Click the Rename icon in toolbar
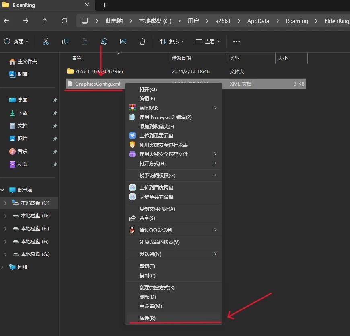350x336 pixels. coord(104,41)
